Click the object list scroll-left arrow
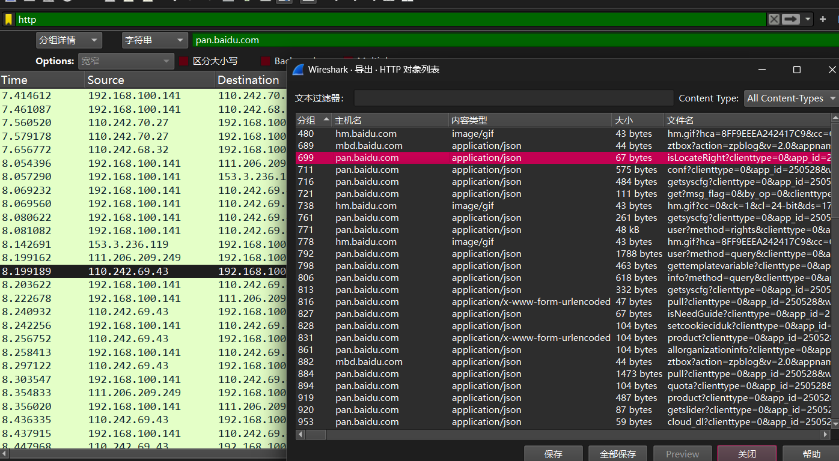The height and width of the screenshot is (461, 839). tap(301, 434)
